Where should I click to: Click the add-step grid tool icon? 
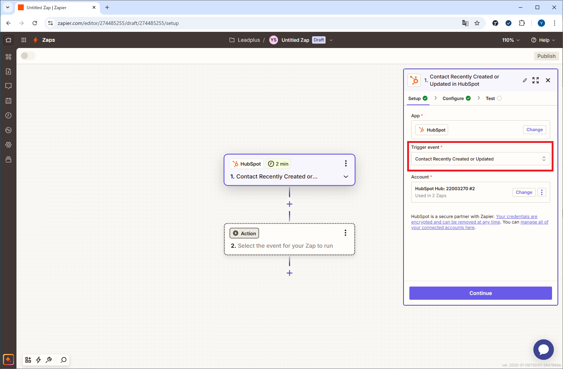(x=28, y=360)
